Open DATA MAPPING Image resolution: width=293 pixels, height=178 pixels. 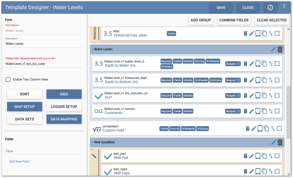pyautogui.click(x=64, y=119)
